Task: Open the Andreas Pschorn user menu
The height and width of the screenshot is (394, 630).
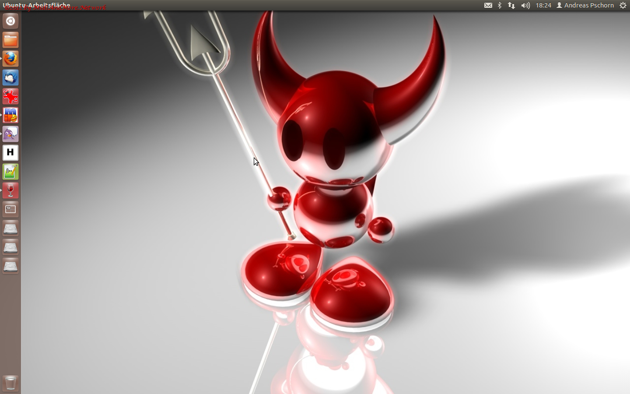Action: [585, 5]
